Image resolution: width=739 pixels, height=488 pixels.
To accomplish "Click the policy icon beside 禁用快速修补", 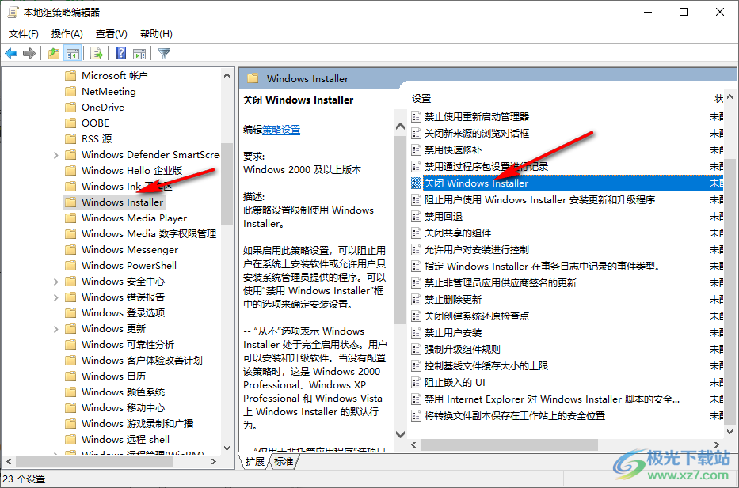I will point(416,149).
